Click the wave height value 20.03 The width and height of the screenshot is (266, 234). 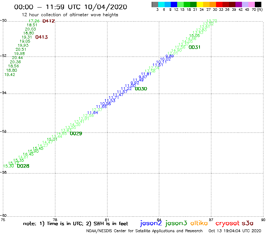[30, 29]
